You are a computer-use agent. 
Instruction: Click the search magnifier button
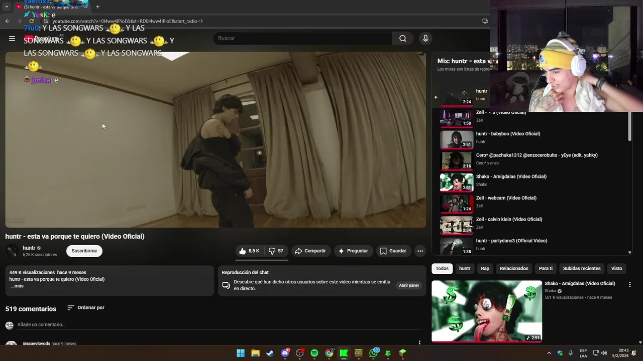coord(403,39)
